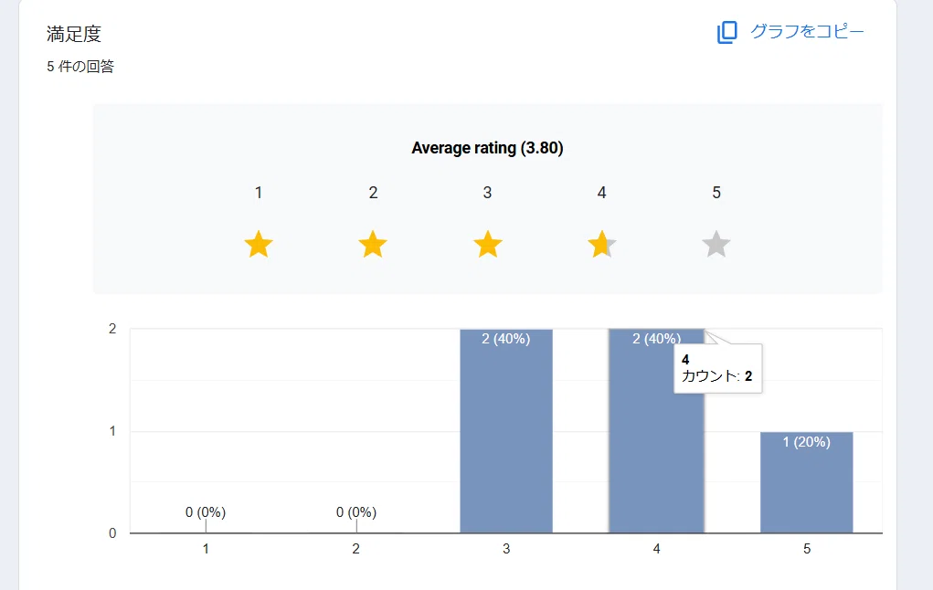The height and width of the screenshot is (590, 933).
Task: Click the Average rating (3.80) heading
Action: [487, 148]
